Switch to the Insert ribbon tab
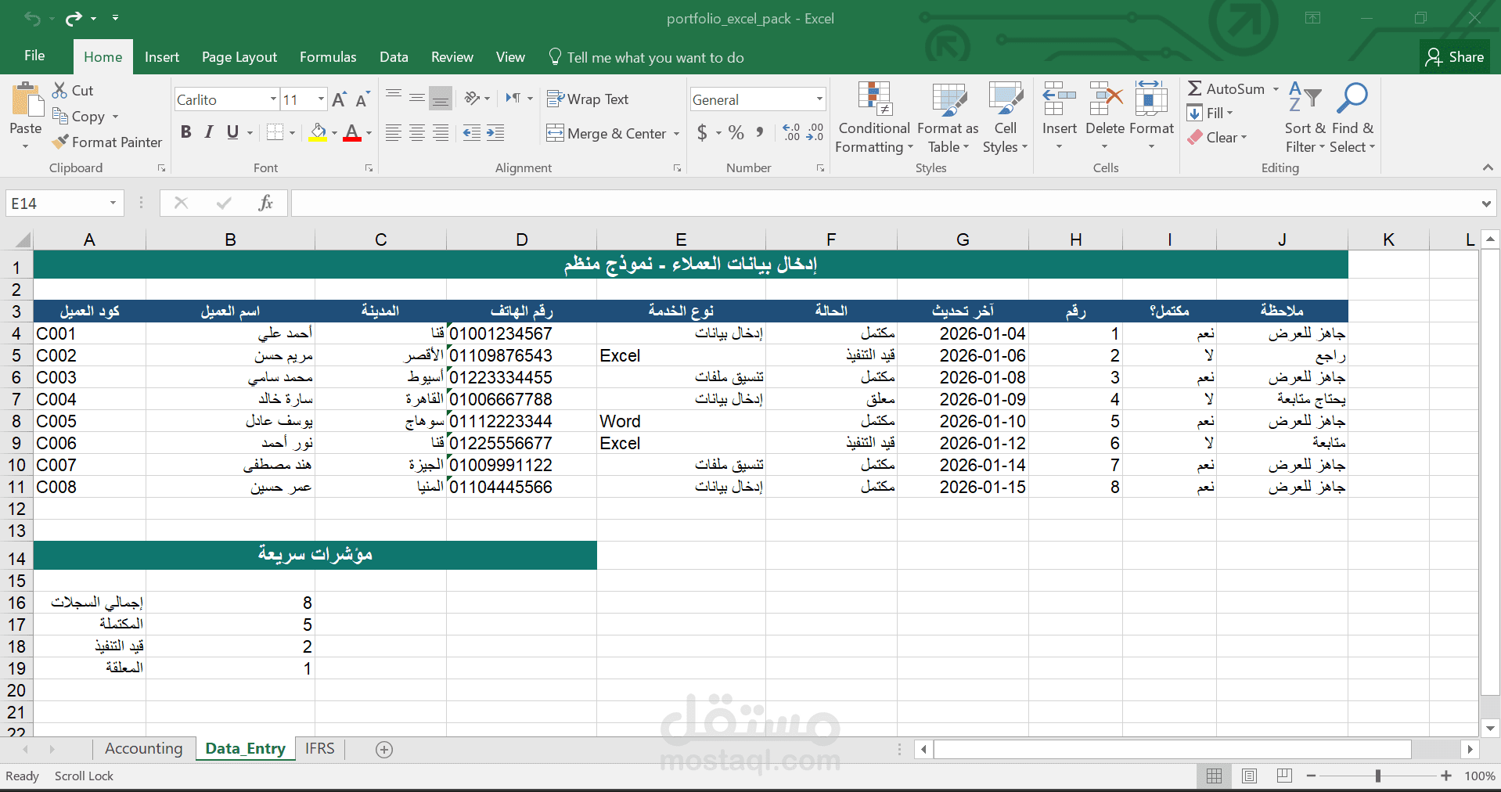1501x792 pixels. pos(162,57)
